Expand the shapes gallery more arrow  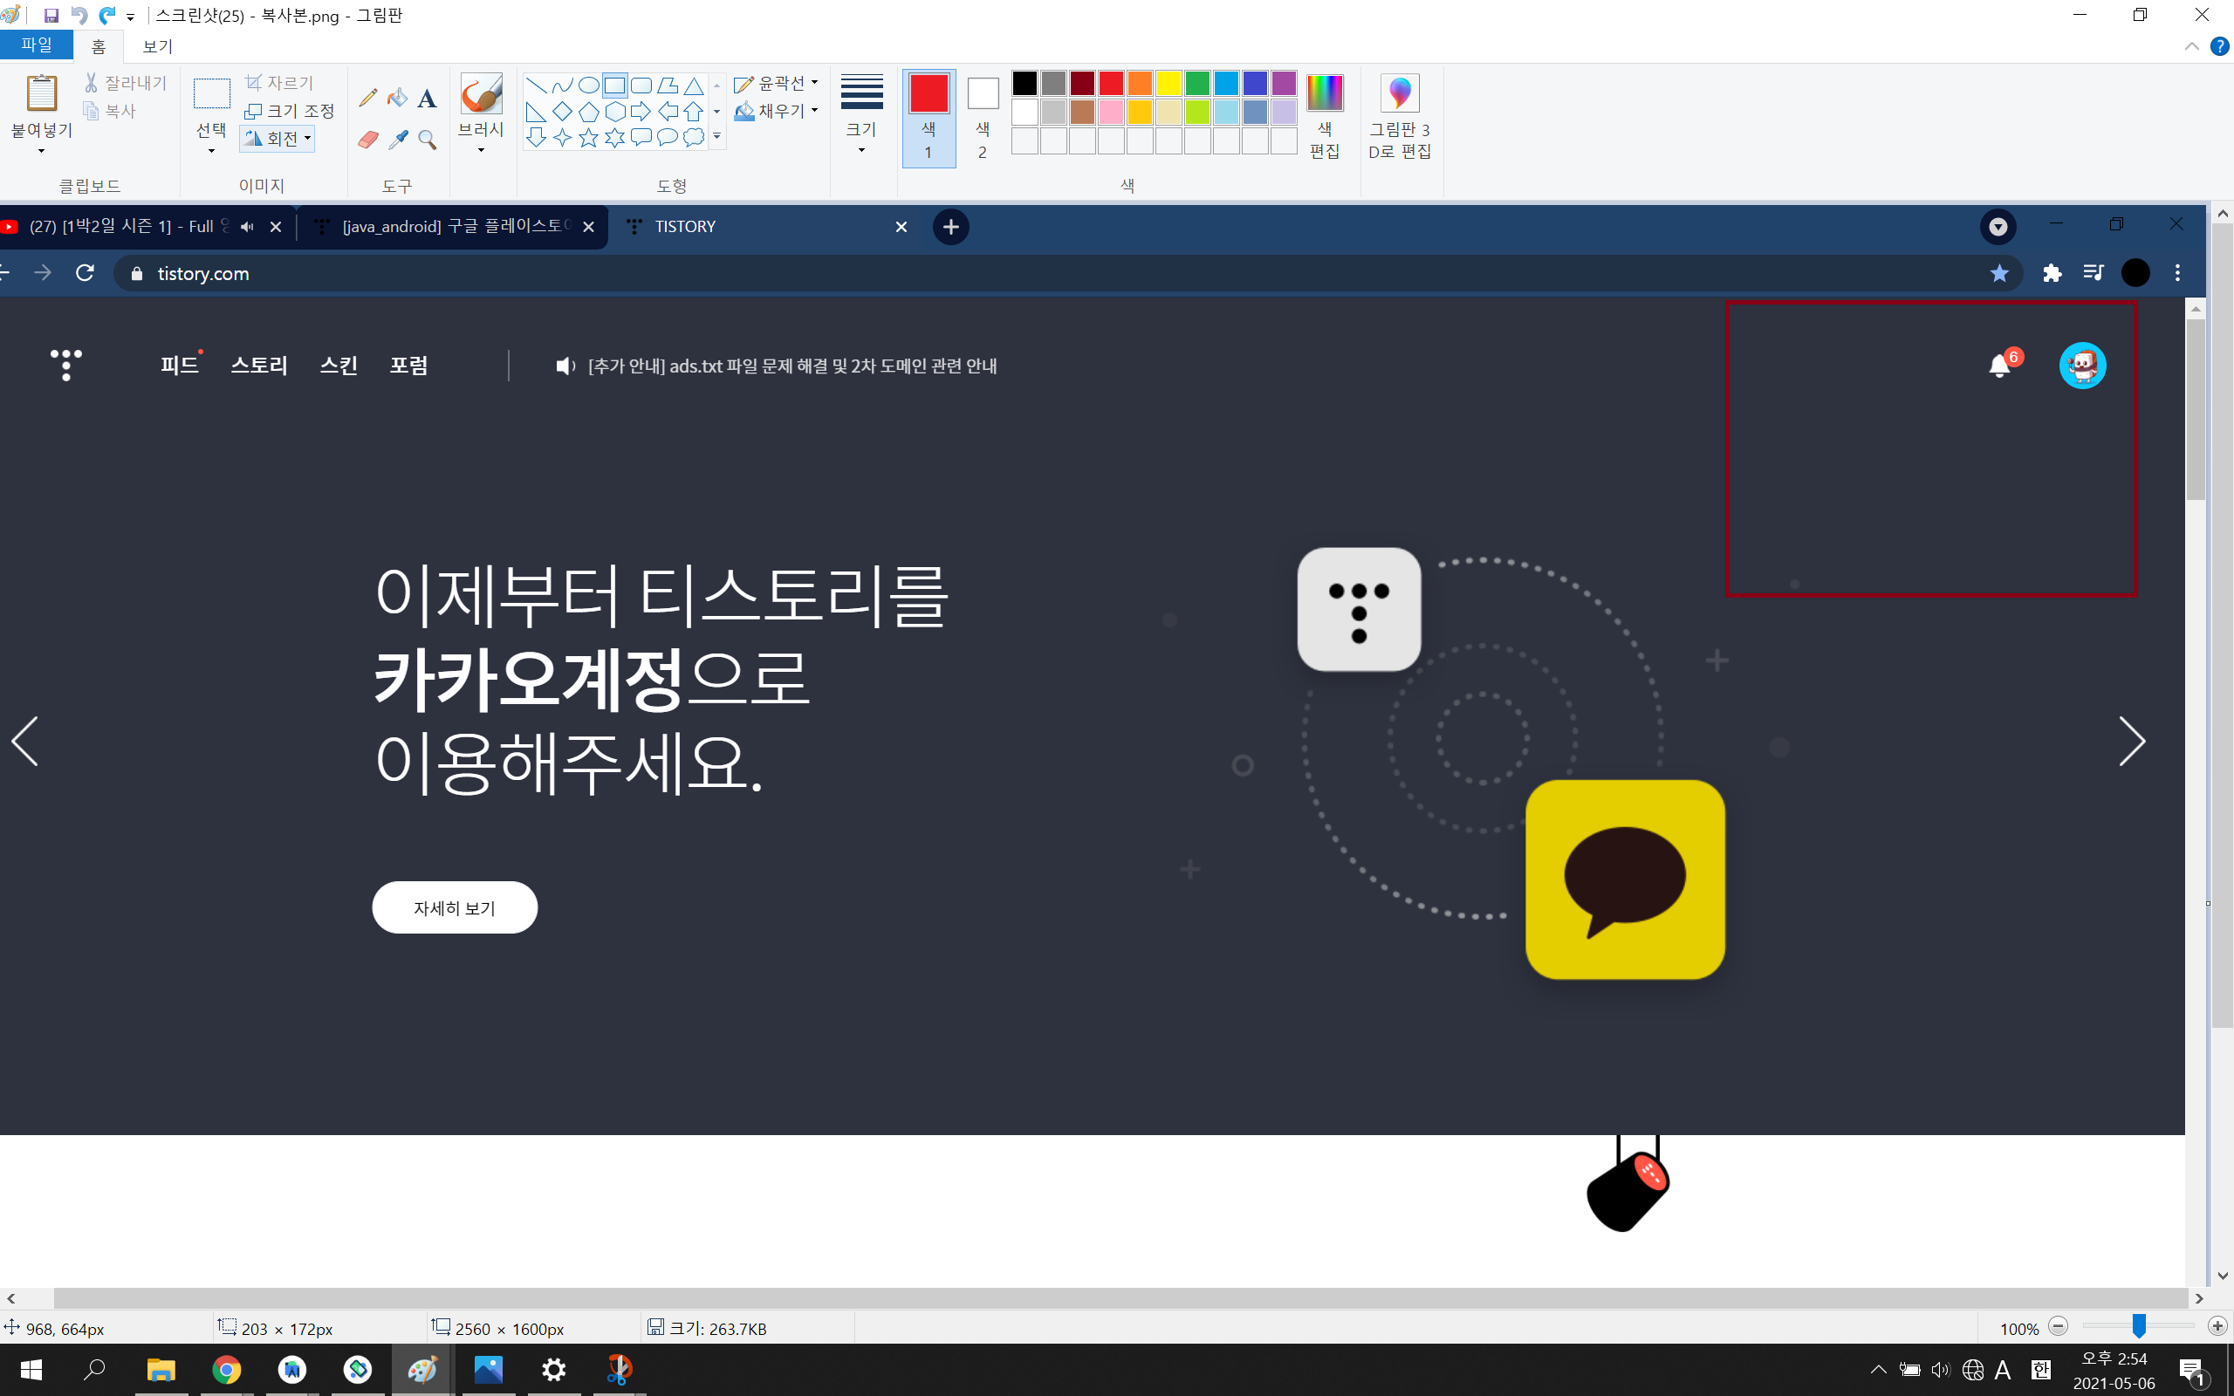point(717,138)
